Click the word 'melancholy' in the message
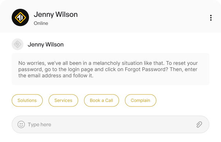221x142 pixels. (x=106, y=63)
